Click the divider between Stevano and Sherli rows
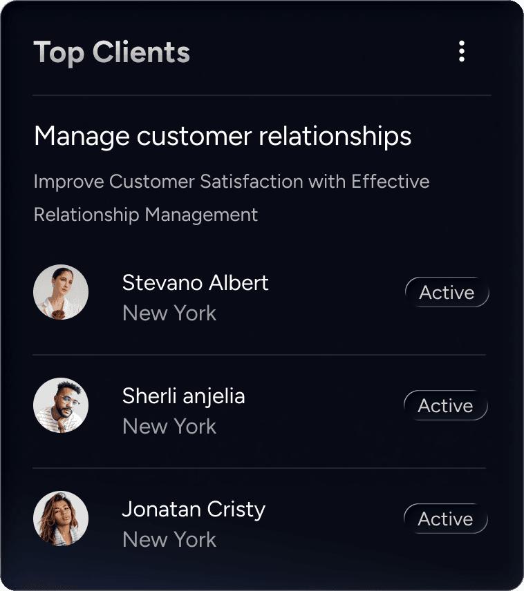 click(259, 355)
